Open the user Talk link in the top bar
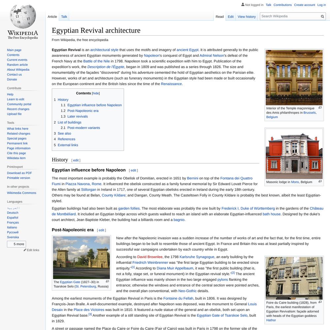 (x=268, y=5)
